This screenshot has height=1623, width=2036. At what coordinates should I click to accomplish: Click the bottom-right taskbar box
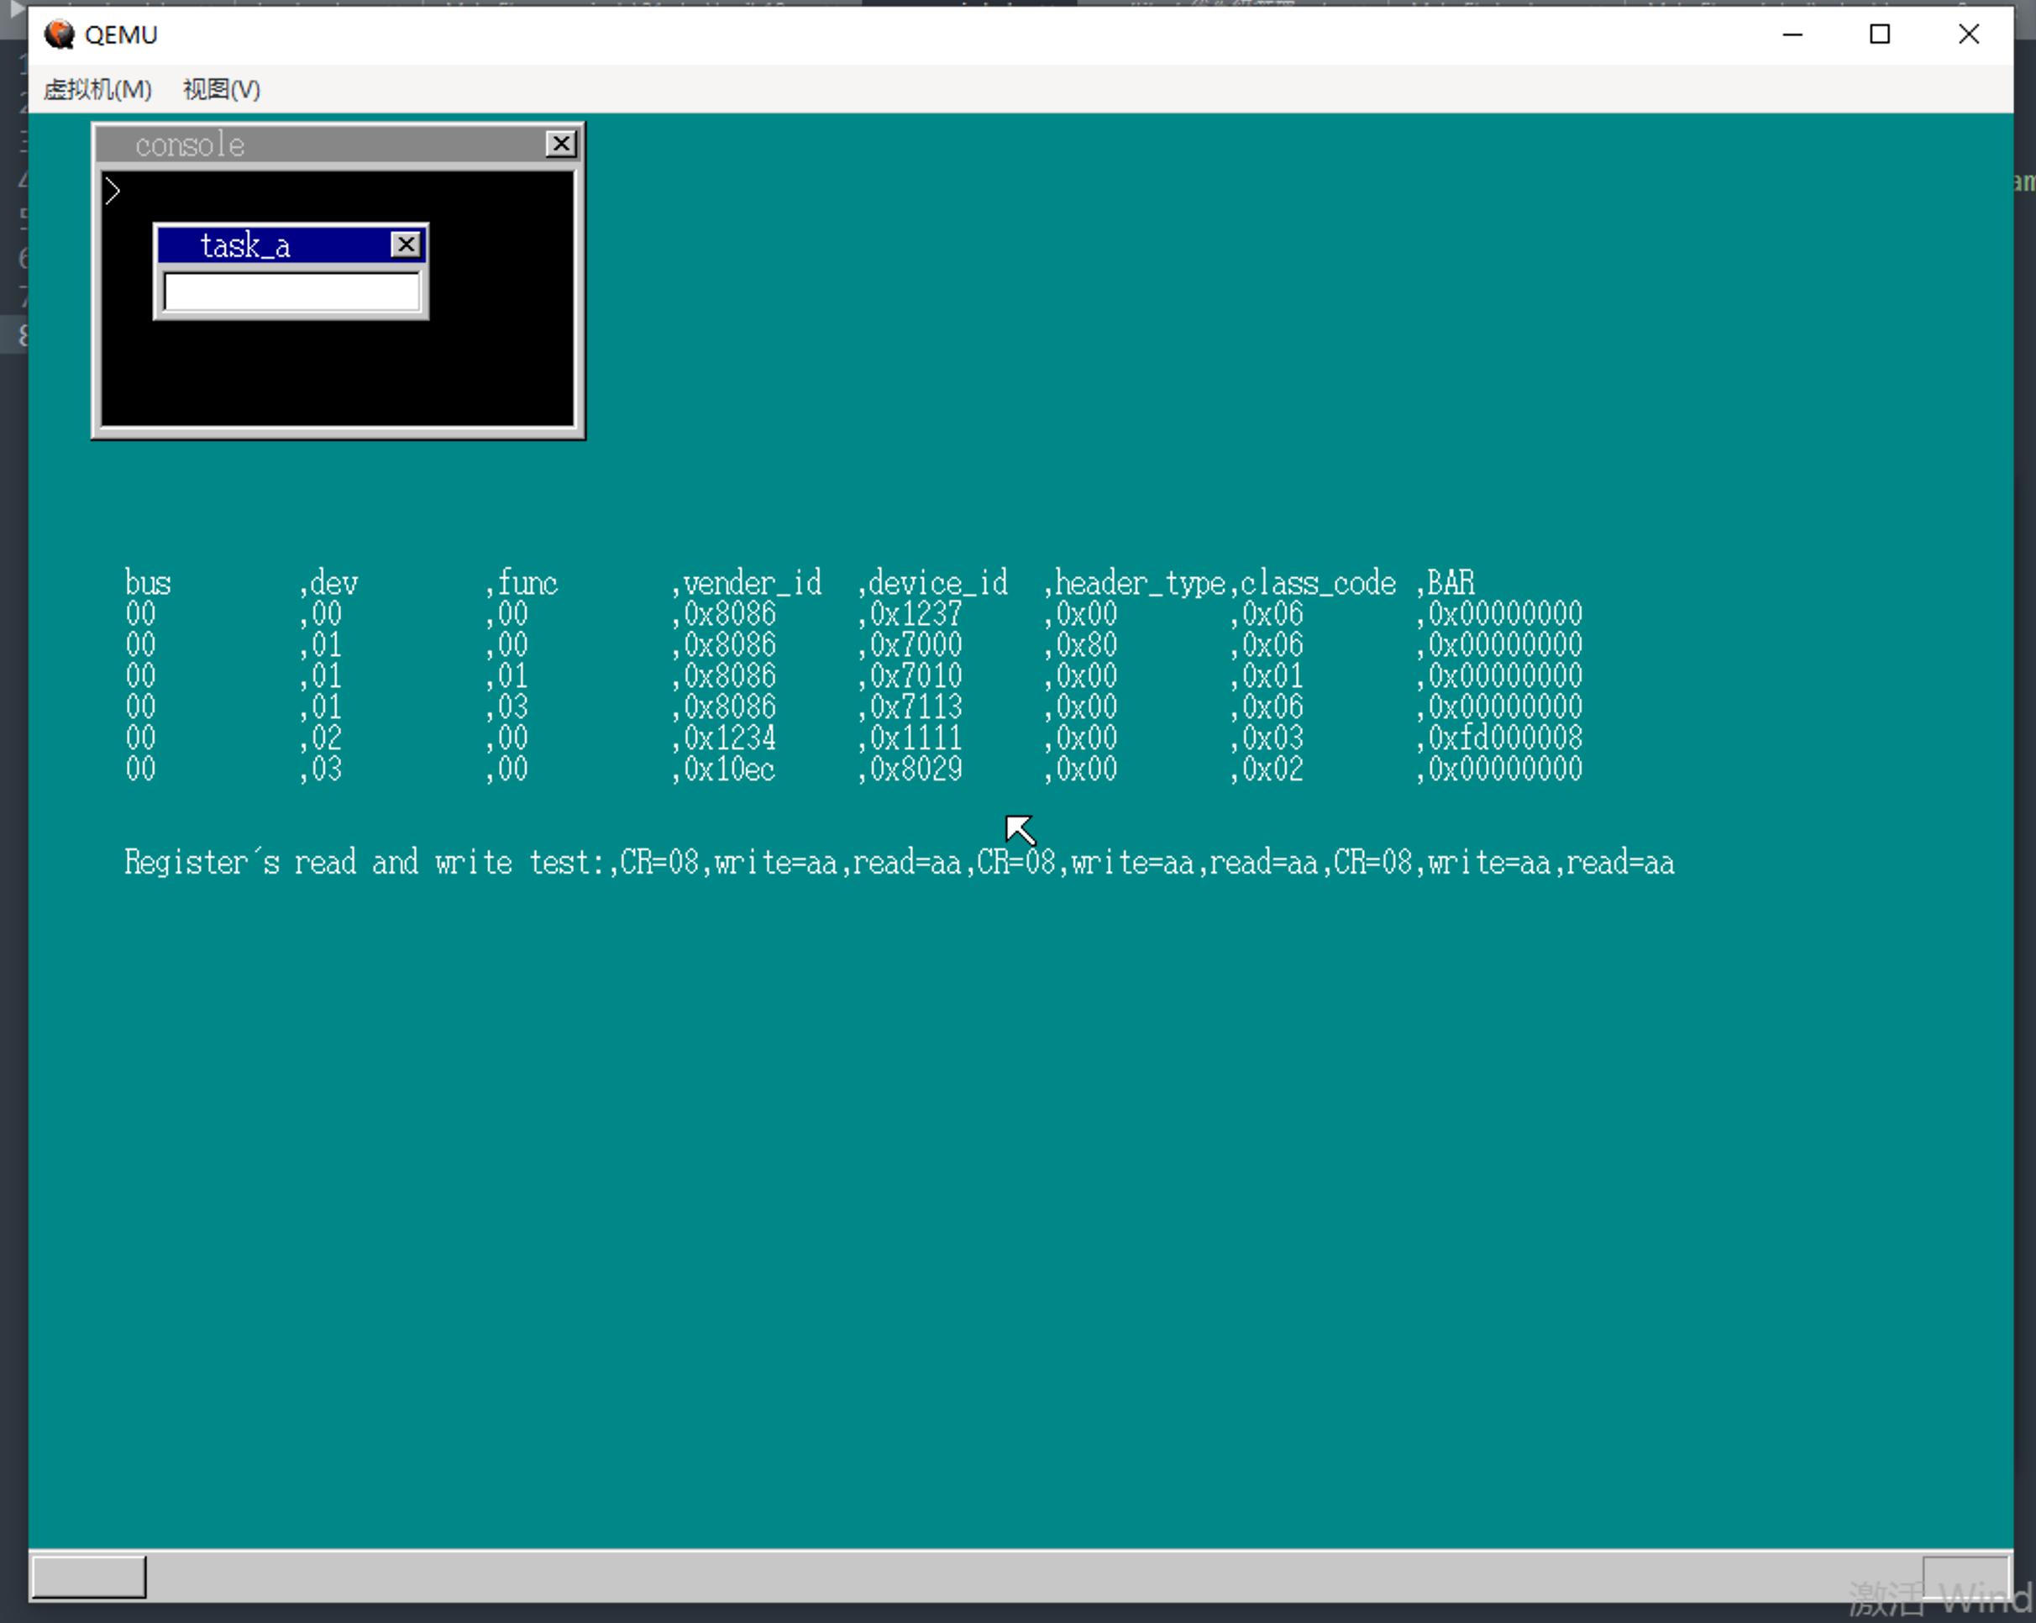click(x=1965, y=1576)
